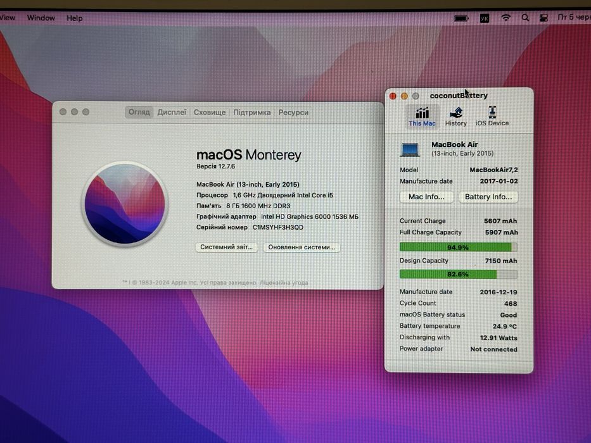Click the 2017-01-02 manufacture date value
The height and width of the screenshot is (443, 591).
coord(499,181)
